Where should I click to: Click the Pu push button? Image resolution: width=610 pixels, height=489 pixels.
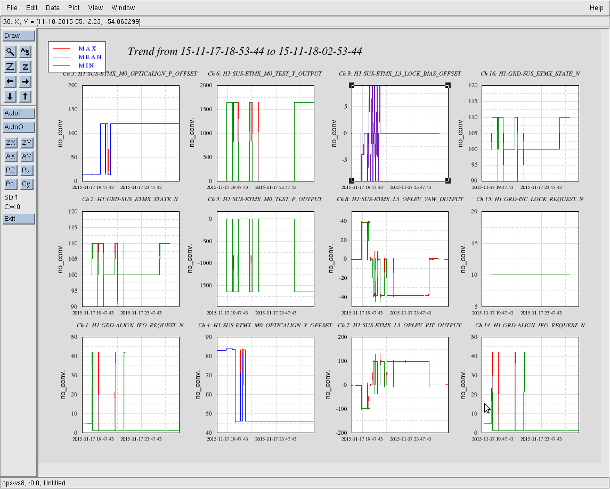26,170
